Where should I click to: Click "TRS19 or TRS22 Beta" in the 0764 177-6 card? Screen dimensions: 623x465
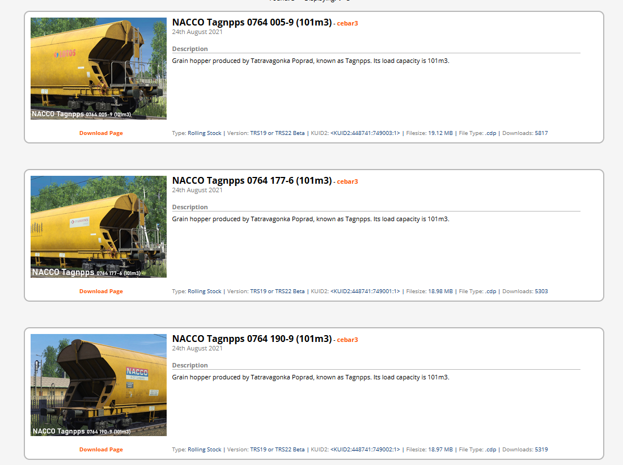pos(277,291)
